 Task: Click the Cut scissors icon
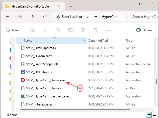[33, 30]
